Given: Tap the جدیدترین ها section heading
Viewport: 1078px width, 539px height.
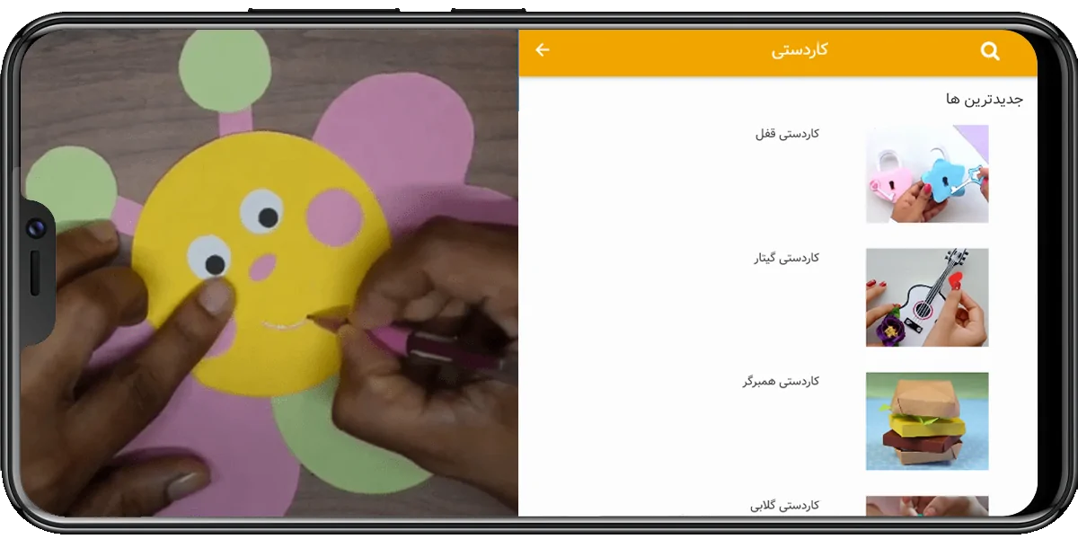Looking at the screenshot, I should tap(985, 99).
